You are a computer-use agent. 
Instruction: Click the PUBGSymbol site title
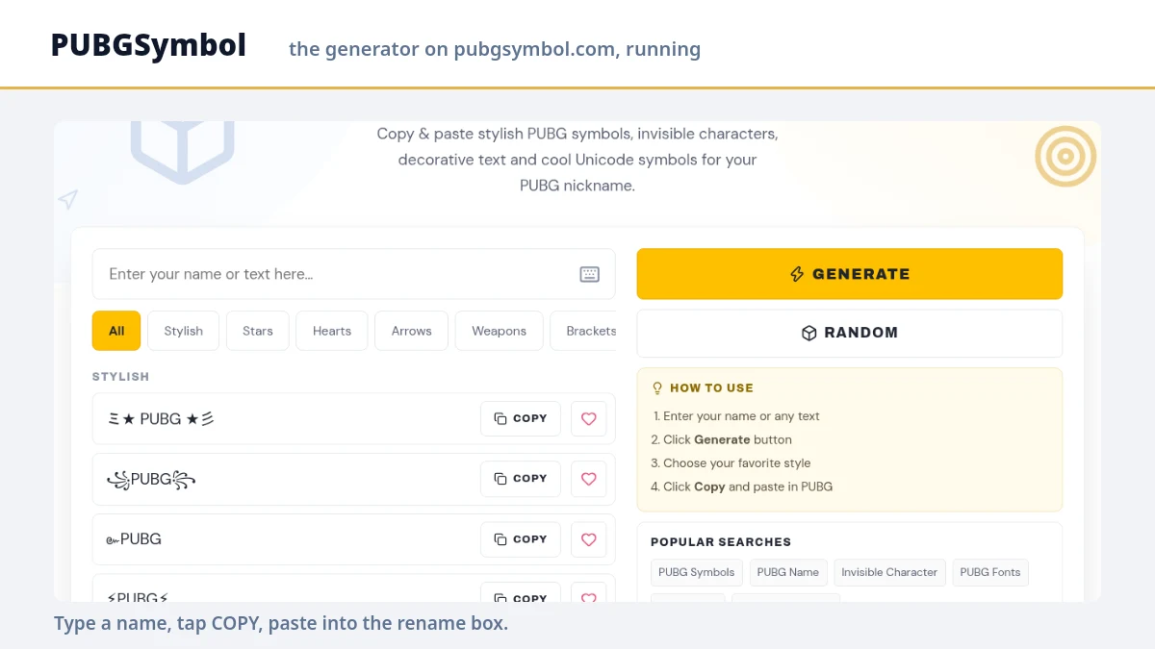coord(148,45)
